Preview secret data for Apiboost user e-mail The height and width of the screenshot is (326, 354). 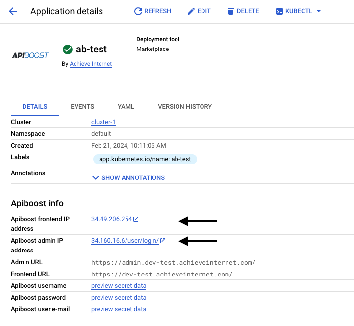(119, 309)
